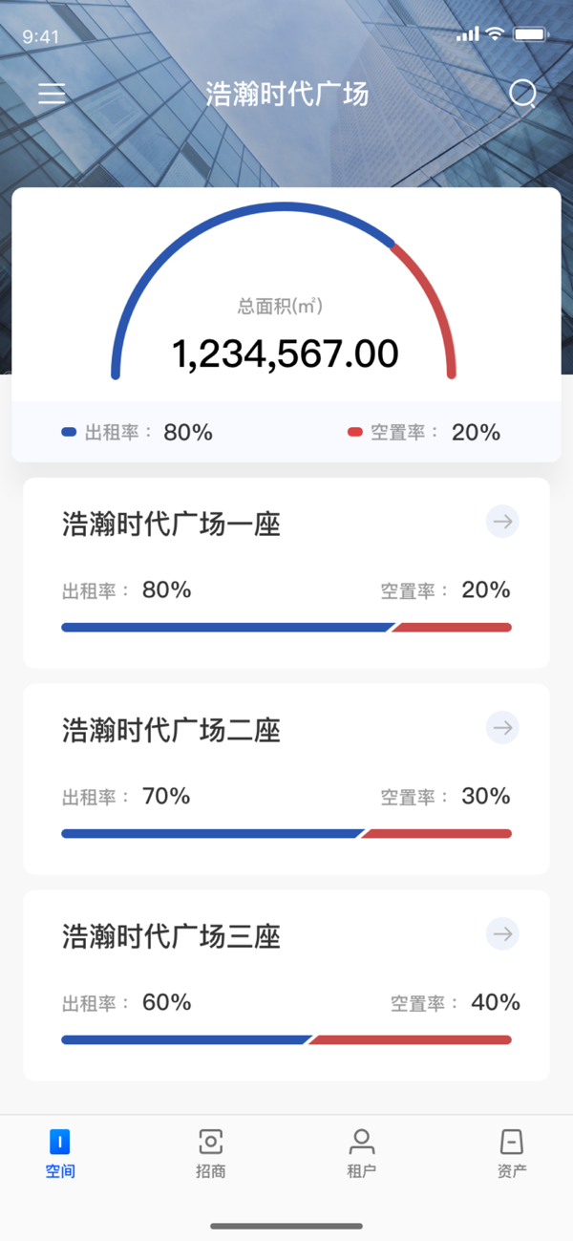Screen dimensions: 573x1241
Task: Select the 浩瀚时代广场二座 card title
Action: coord(171,730)
